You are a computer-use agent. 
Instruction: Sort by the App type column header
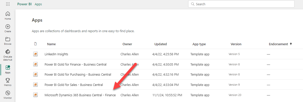(x=199, y=44)
